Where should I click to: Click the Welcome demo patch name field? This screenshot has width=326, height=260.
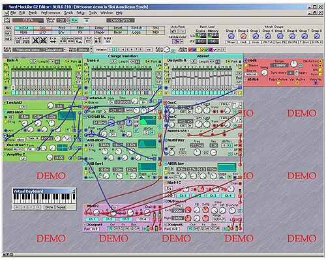(x=28, y=50)
